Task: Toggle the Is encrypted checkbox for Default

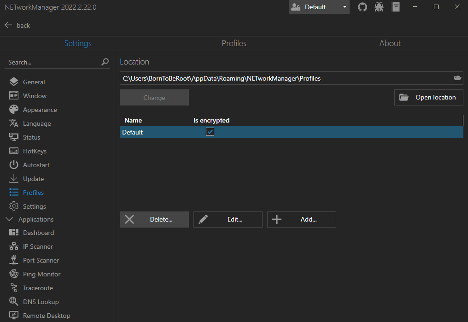Action: (x=210, y=132)
